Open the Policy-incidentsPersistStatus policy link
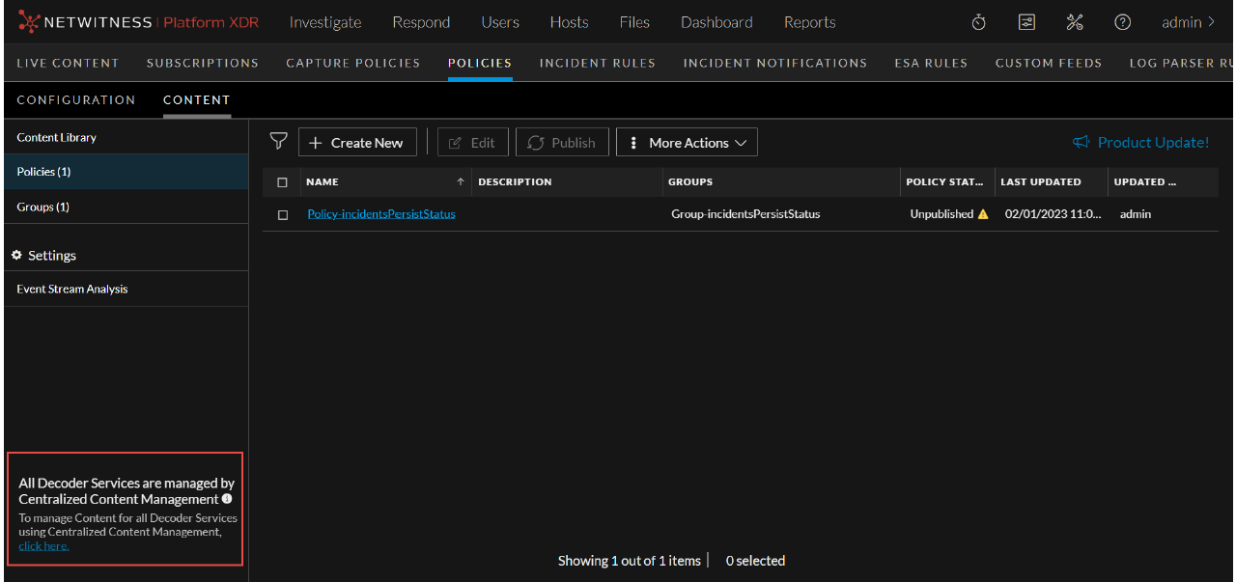Screen dimensions: 1236x582 coord(380,213)
